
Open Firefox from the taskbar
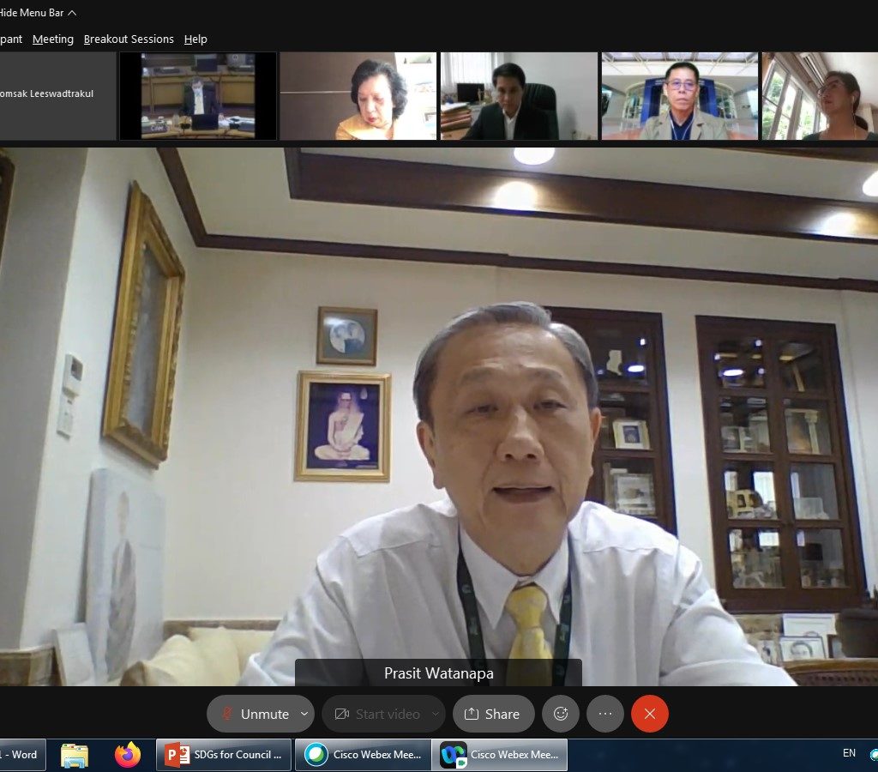tap(128, 755)
